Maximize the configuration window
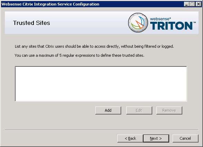The height and width of the screenshot is (147, 203). (192, 4)
